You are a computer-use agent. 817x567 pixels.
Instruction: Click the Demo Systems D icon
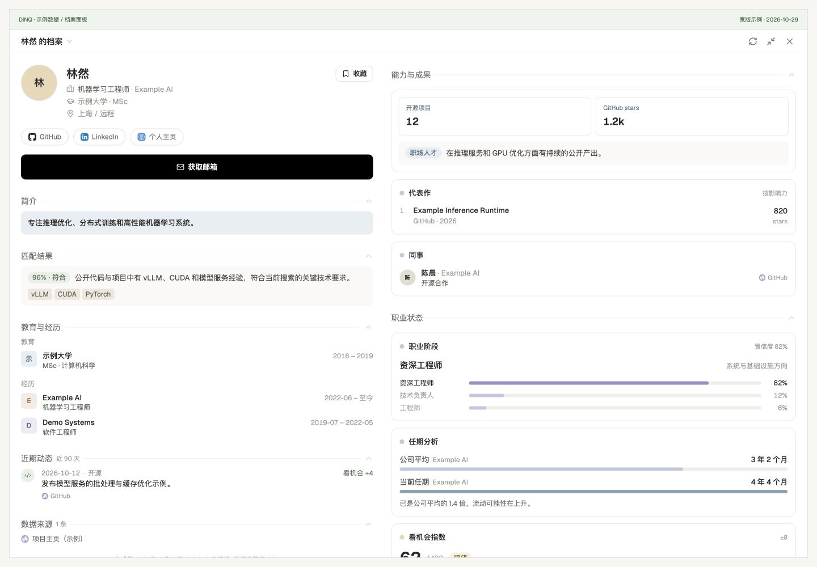point(29,426)
